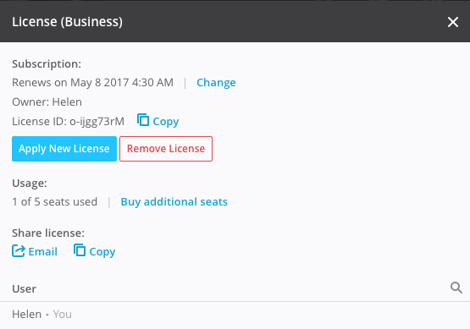The image size is (470, 329).
Task: Click the License (Business) title text
Action: pos(67,22)
